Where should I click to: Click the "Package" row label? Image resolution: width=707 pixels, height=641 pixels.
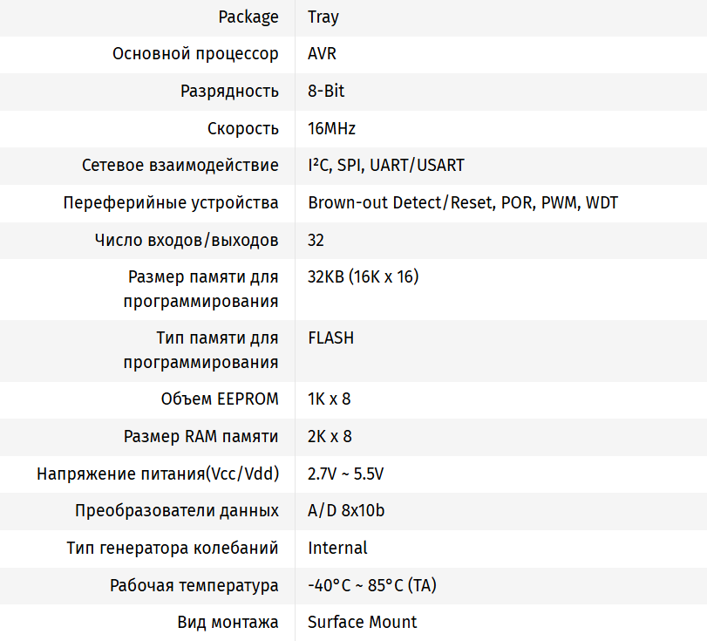pyautogui.click(x=248, y=17)
